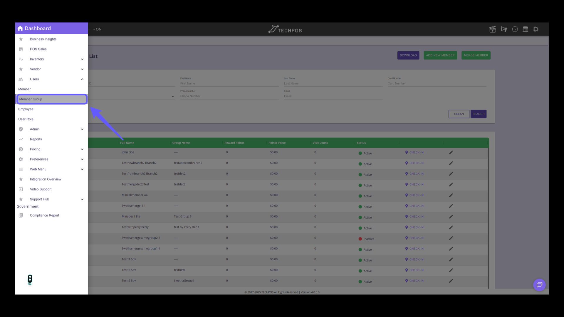Click microphone assistant icon in sidebar
This screenshot has height=317, width=564.
[x=30, y=279]
